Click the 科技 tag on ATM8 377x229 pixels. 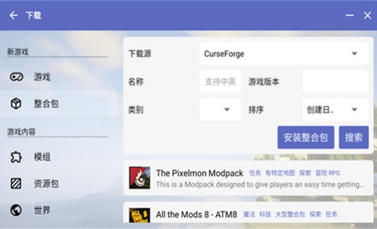[x=265, y=214]
